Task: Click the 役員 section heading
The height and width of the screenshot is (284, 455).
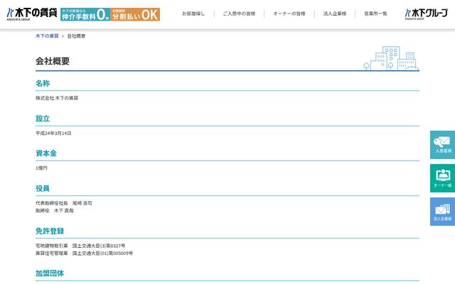Action: click(43, 188)
